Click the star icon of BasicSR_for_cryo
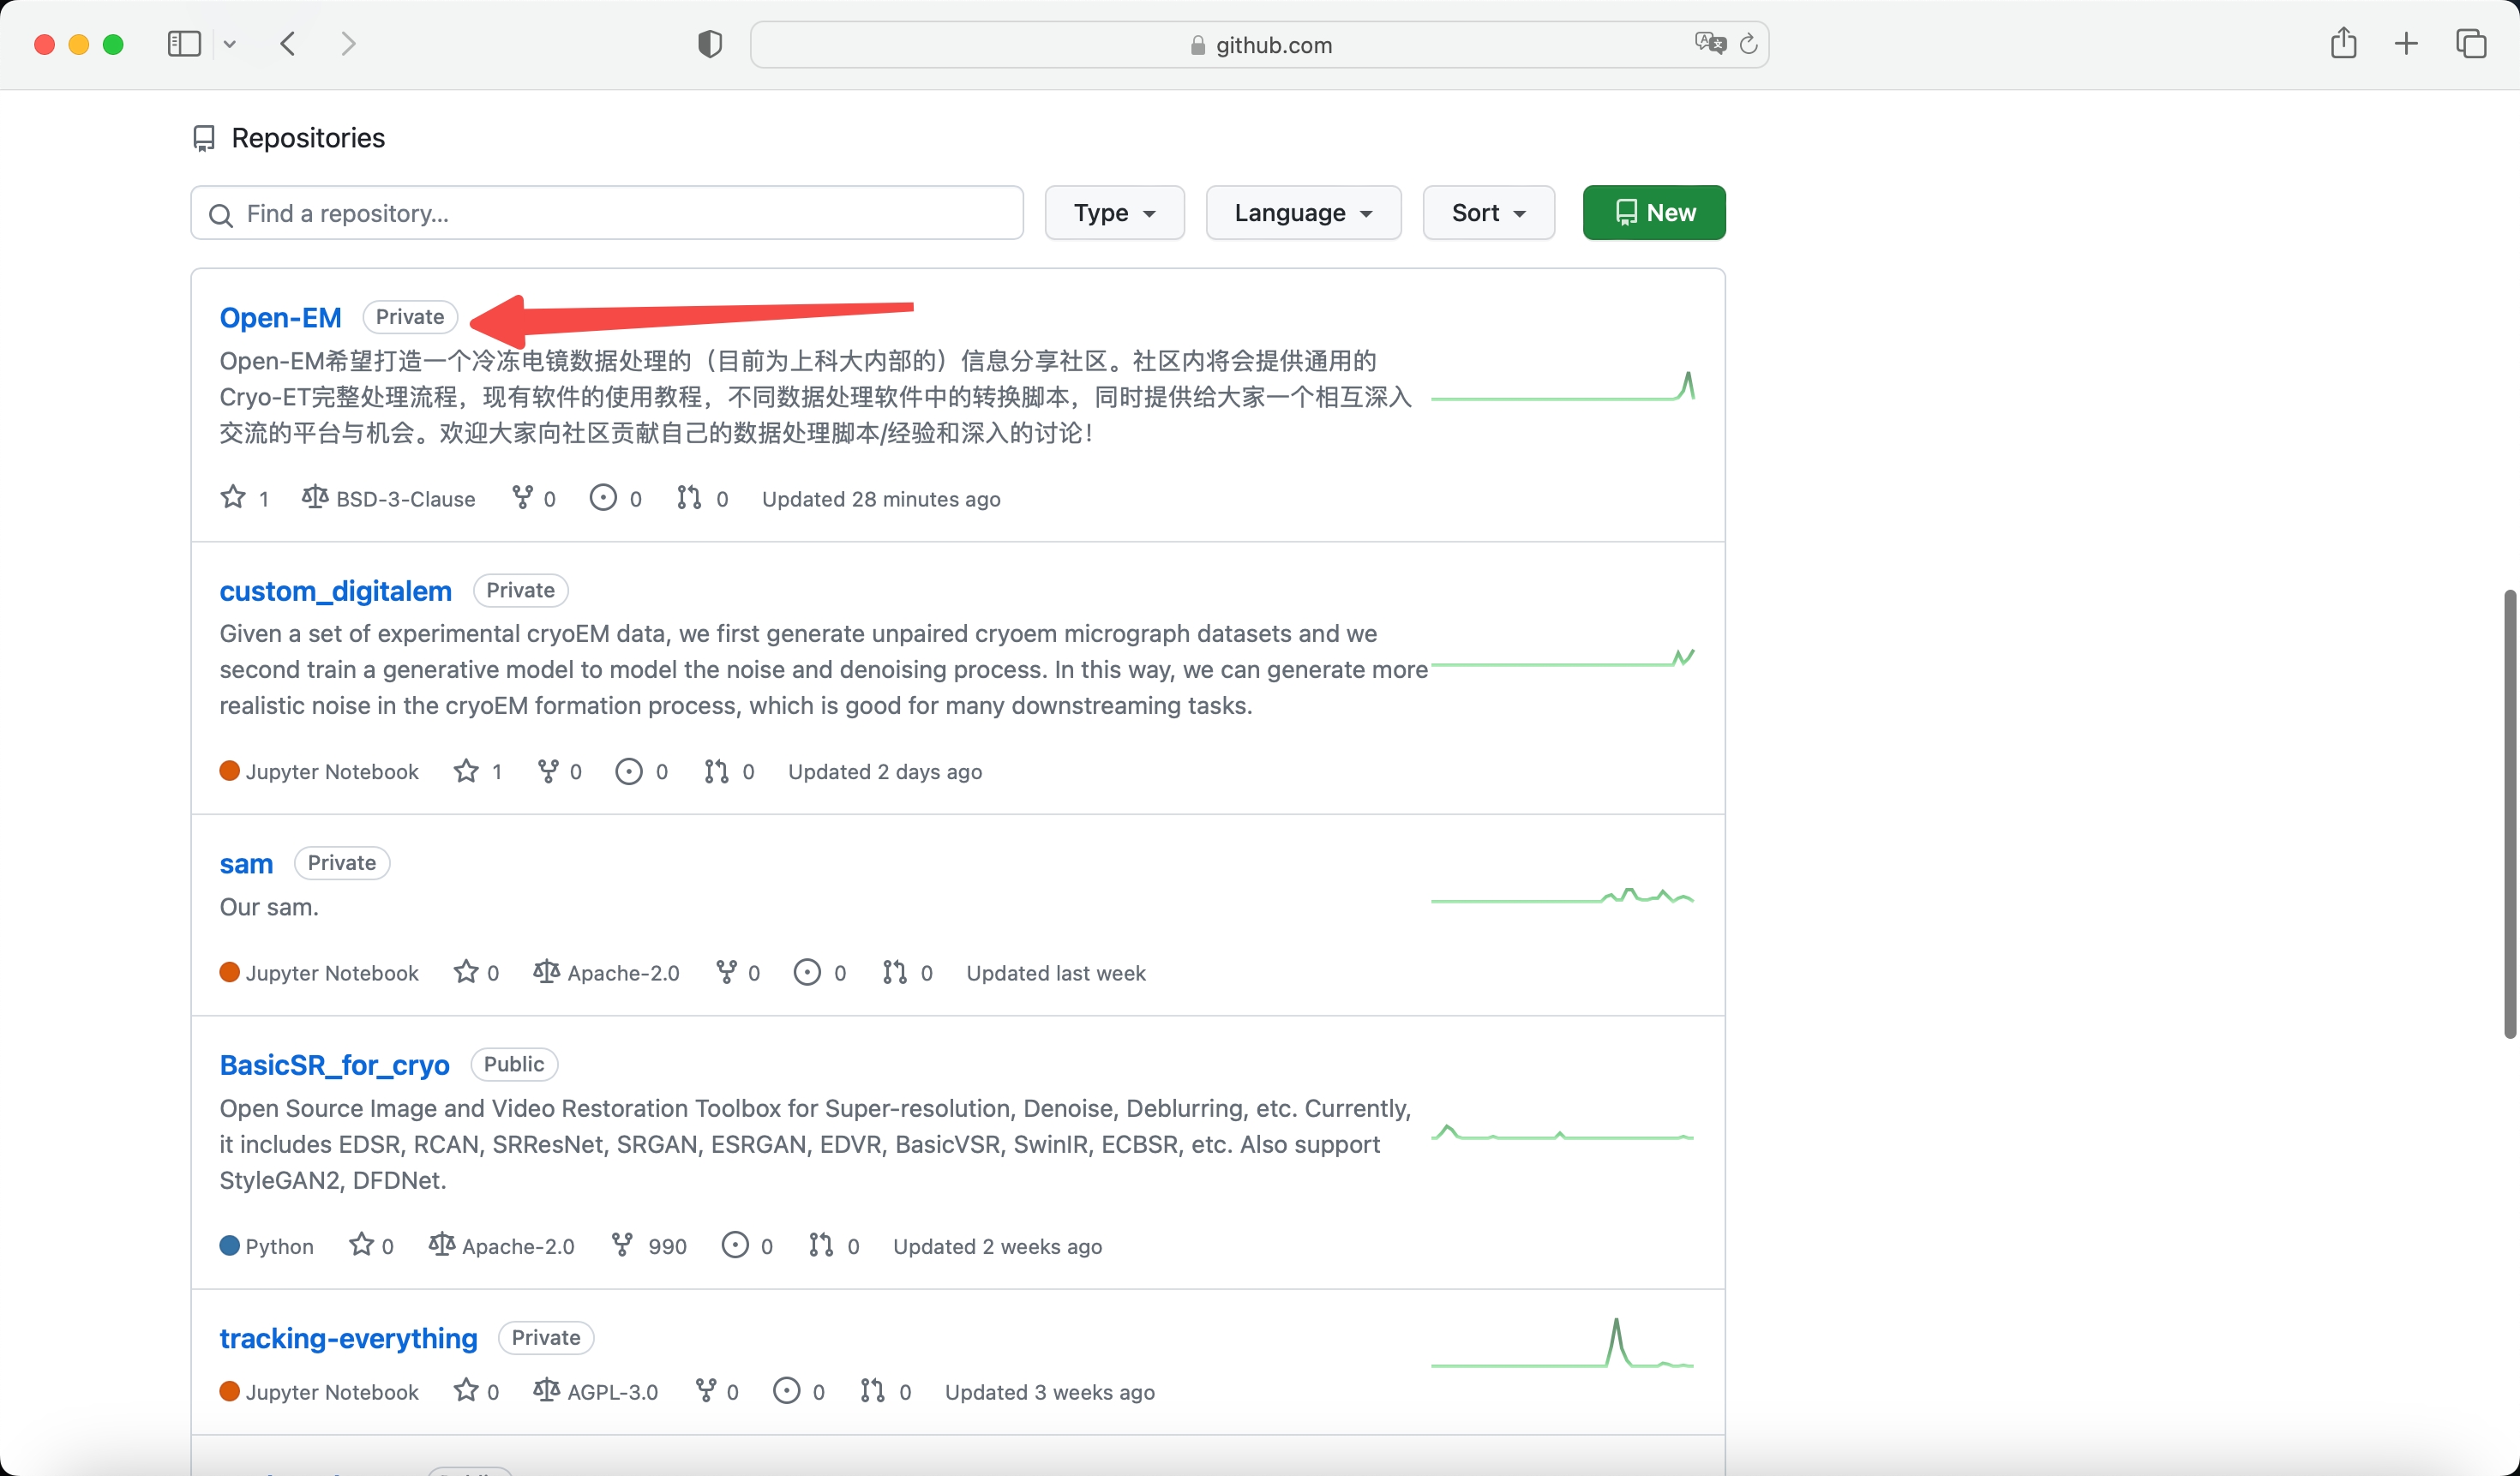This screenshot has width=2520, height=1476. click(x=361, y=1245)
